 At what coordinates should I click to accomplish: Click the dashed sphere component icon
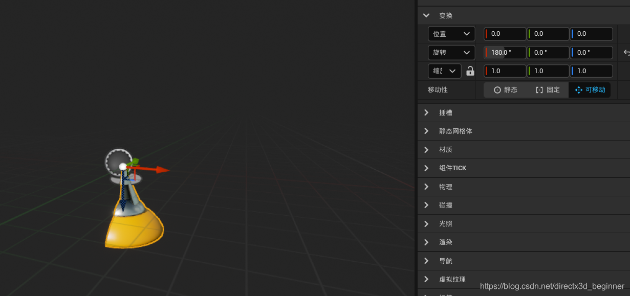click(118, 162)
